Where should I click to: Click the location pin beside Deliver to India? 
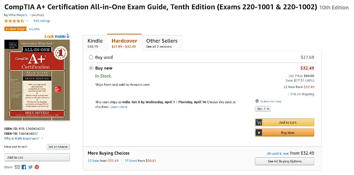click(x=257, y=101)
